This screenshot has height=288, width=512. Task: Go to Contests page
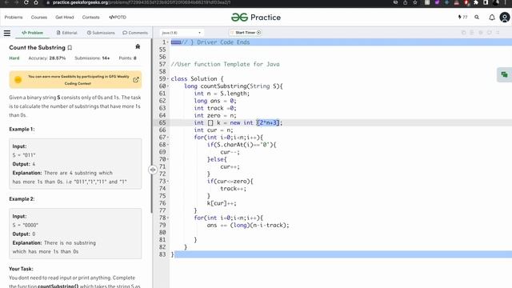coord(90,18)
